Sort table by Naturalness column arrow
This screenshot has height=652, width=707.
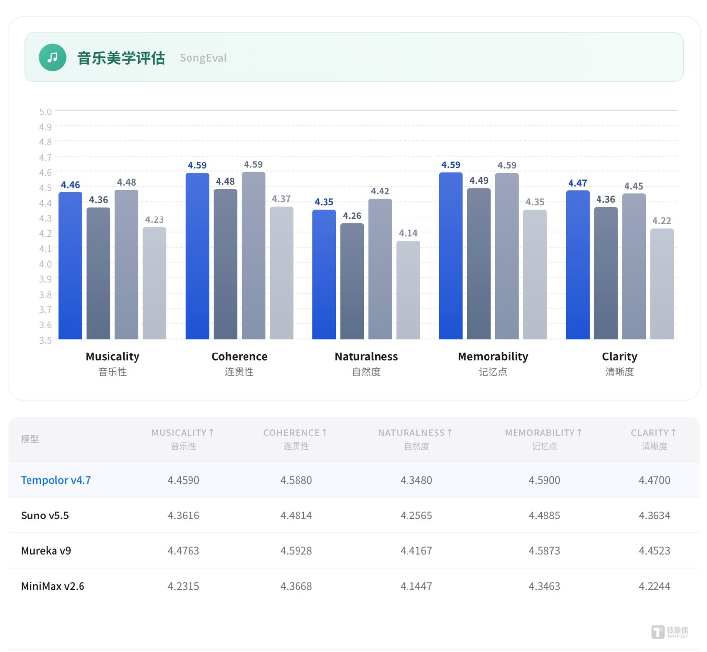tap(449, 433)
